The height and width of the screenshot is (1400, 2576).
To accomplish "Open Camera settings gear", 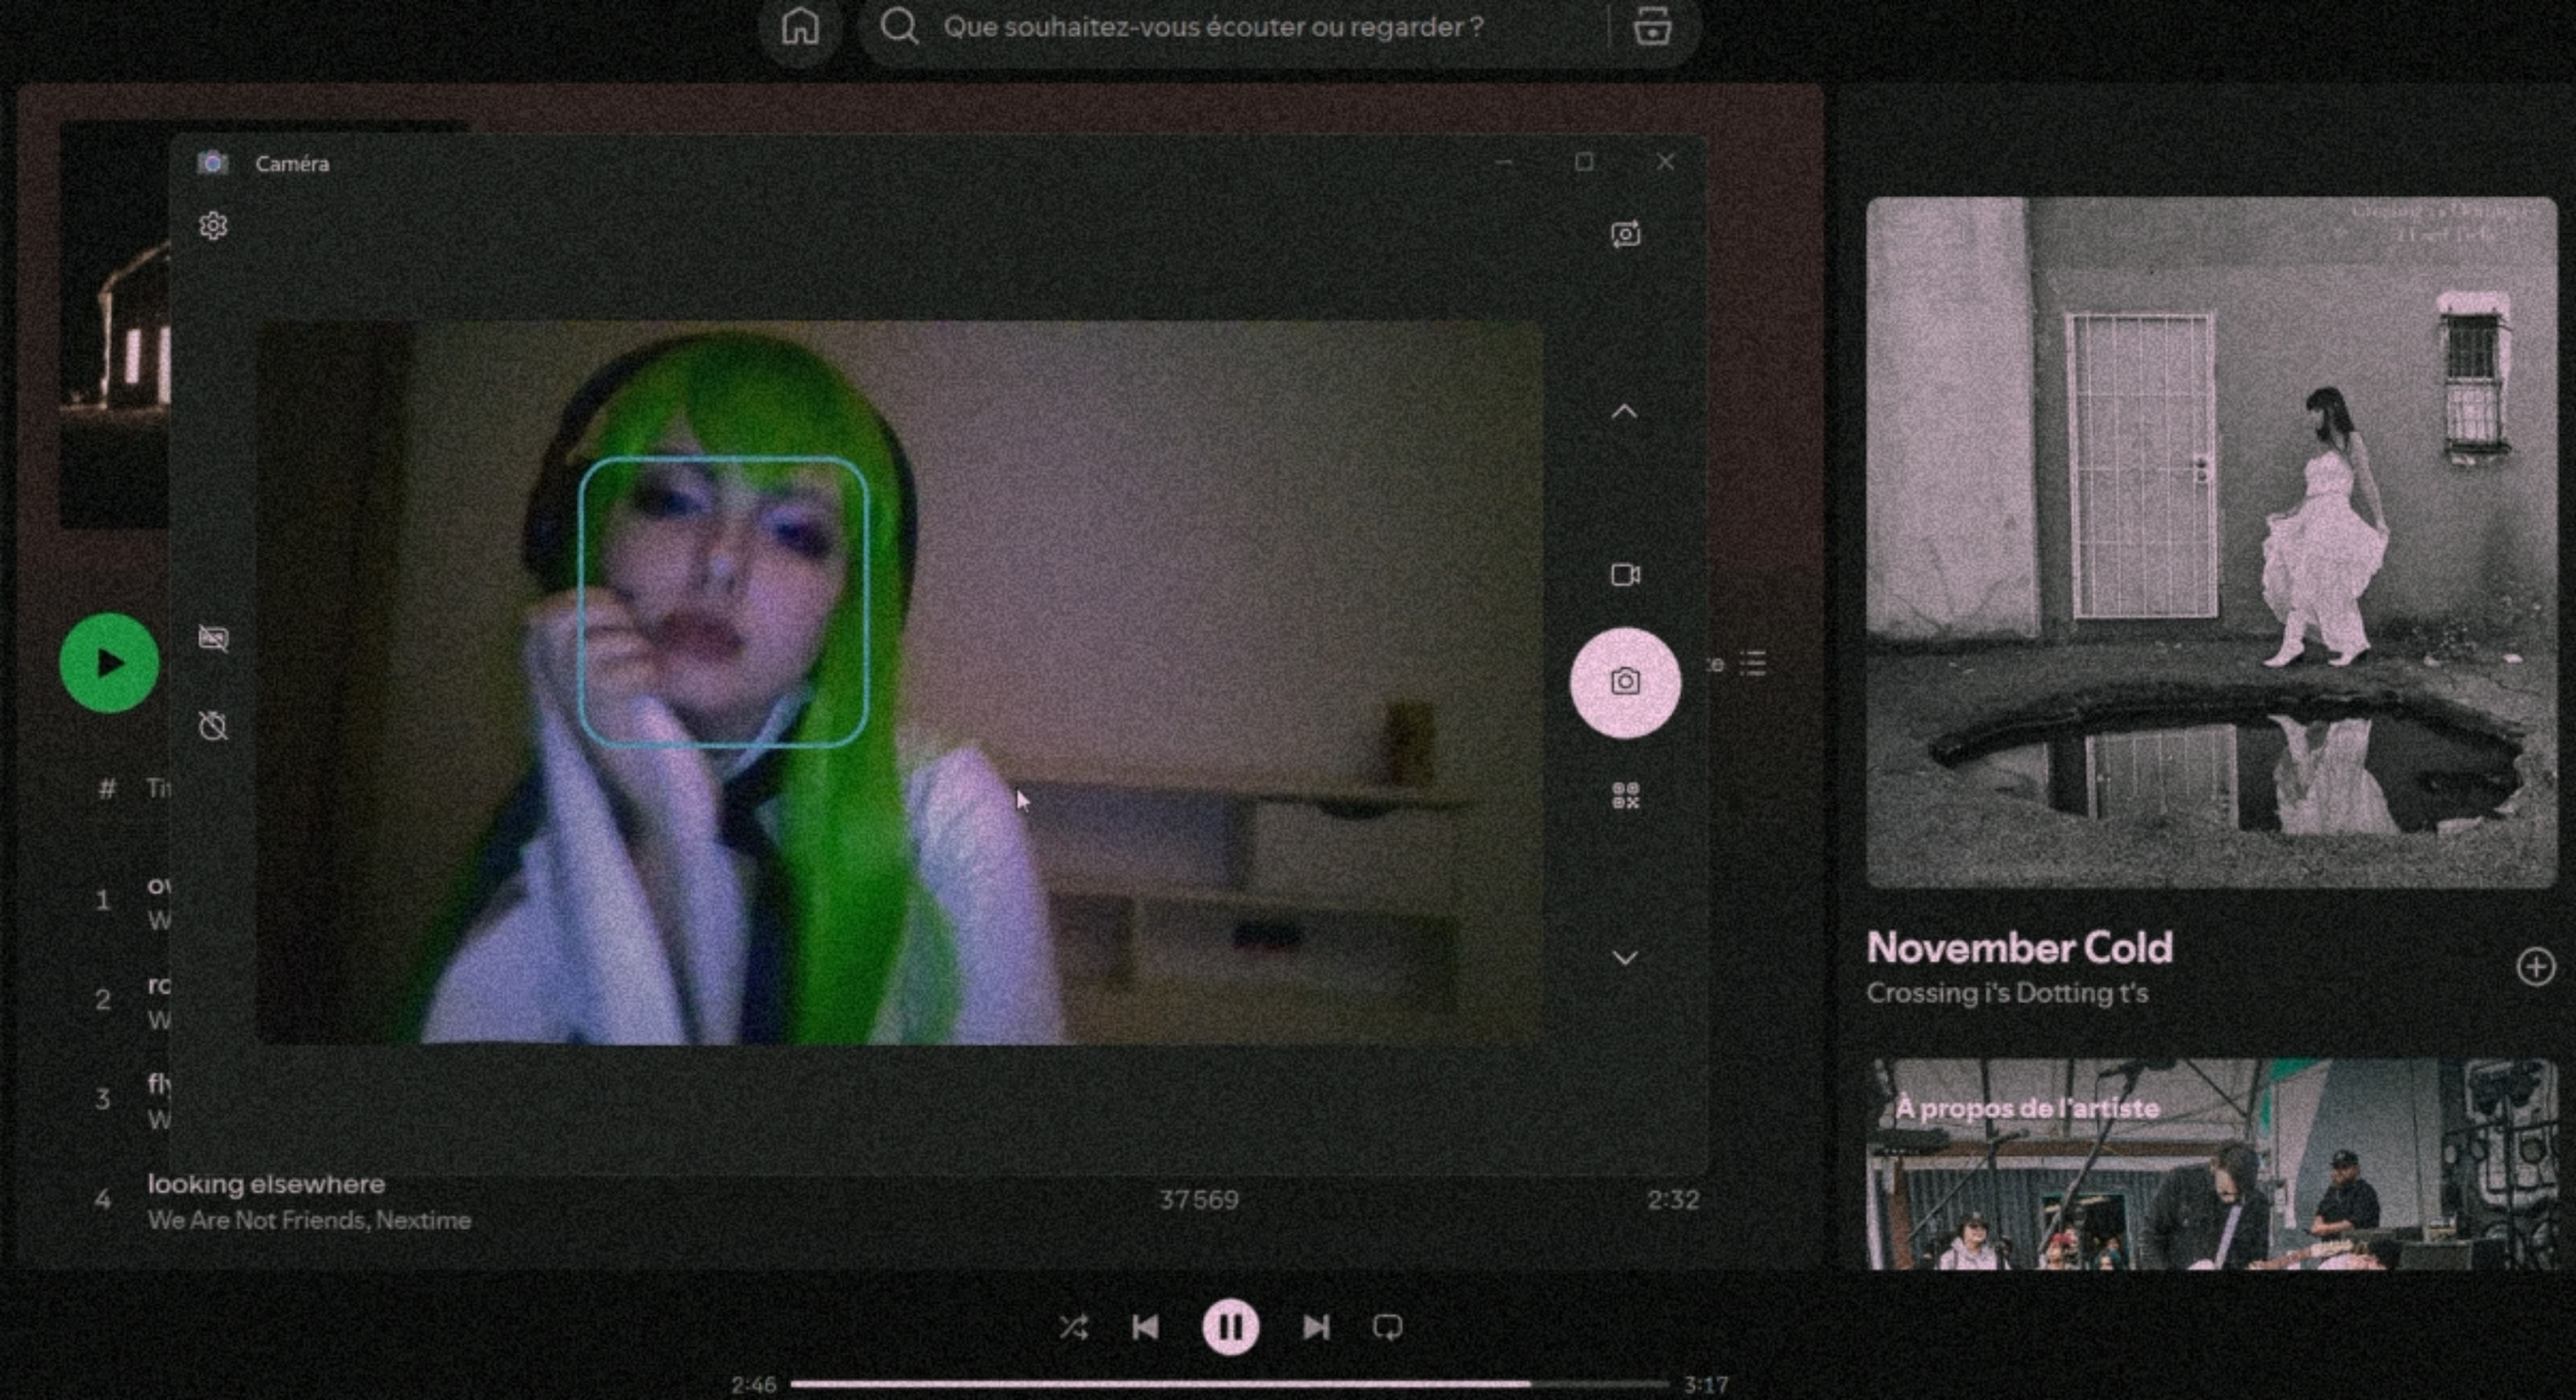I will [213, 226].
